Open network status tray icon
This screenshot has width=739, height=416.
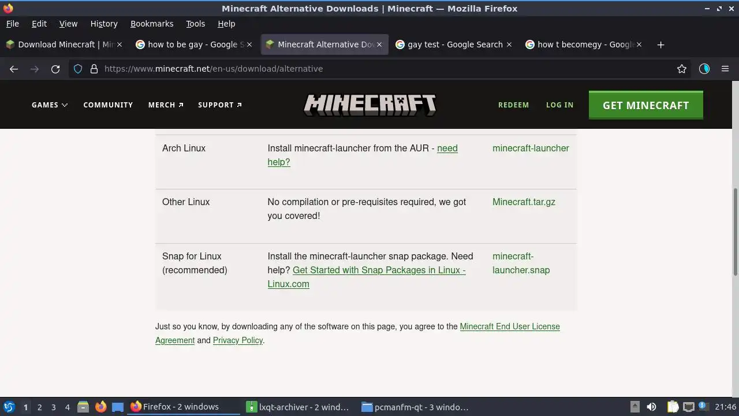click(688, 407)
